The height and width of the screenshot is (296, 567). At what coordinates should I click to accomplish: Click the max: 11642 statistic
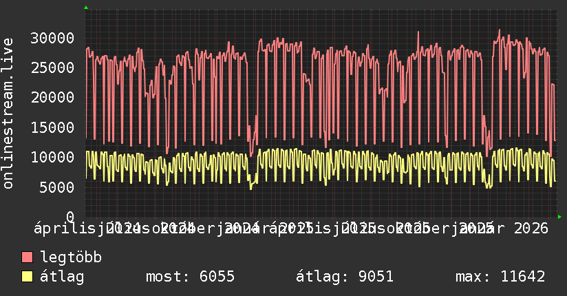coord(500,277)
